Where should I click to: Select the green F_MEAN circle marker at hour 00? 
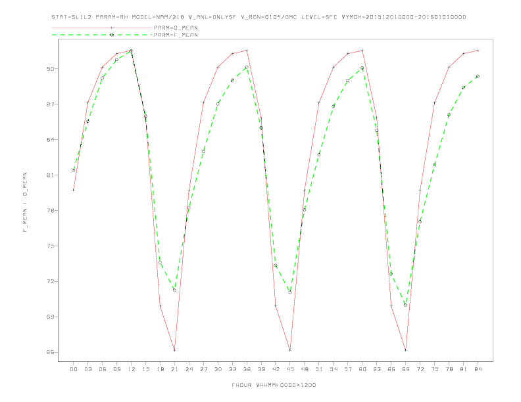[x=74, y=171]
